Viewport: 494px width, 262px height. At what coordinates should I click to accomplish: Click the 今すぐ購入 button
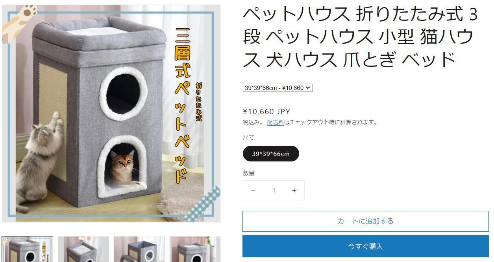pyautogui.click(x=365, y=246)
